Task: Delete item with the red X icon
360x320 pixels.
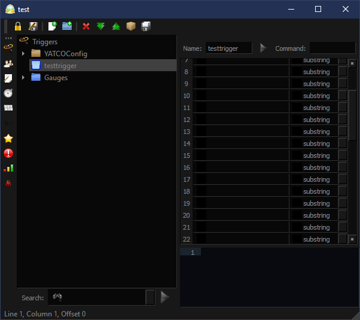Action: [x=86, y=26]
